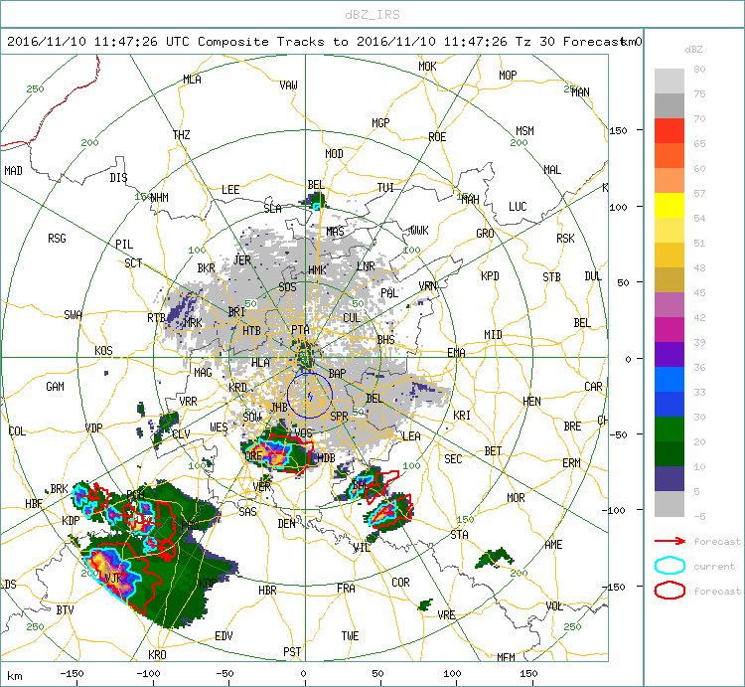Click the HDB station label
Viewport: 745px width, 687px height.
326,458
